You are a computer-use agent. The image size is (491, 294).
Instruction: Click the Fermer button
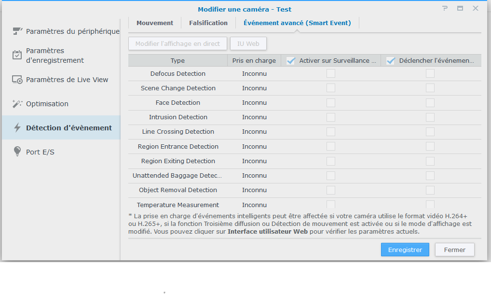(x=454, y=250)
